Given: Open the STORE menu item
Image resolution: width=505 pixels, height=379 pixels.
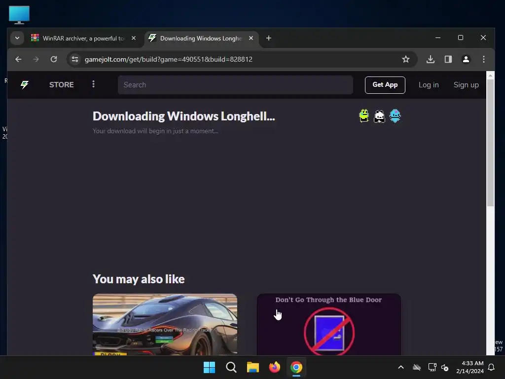Looking at the screenshot, I should pyautogui.click(x=62, y=85).
